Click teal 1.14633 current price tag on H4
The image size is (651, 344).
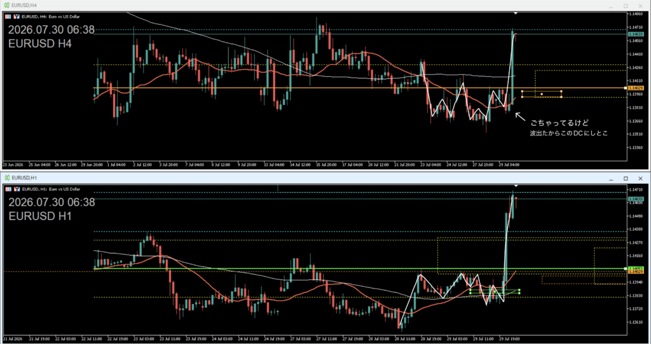coord(636,34)
